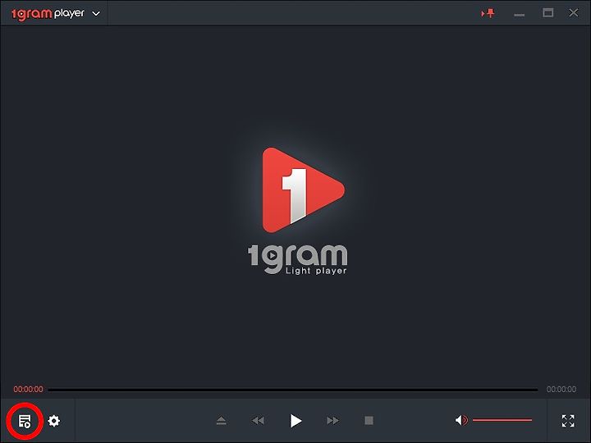Enter fullscreen mode icon

coord(568,421)
